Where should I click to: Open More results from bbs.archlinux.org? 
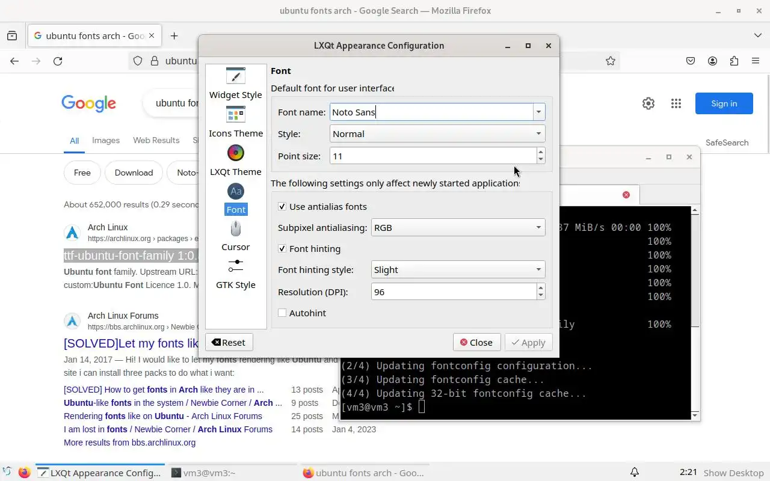coord(129,443)
